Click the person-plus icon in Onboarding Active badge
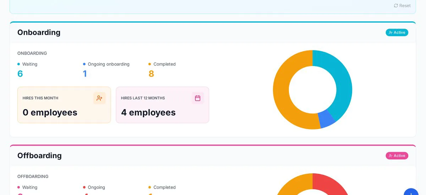Screen dimensions: 426x195 [x=390, y=33]
